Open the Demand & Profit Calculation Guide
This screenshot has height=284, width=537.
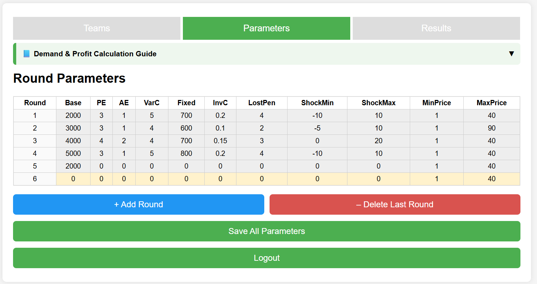point(95,54)
